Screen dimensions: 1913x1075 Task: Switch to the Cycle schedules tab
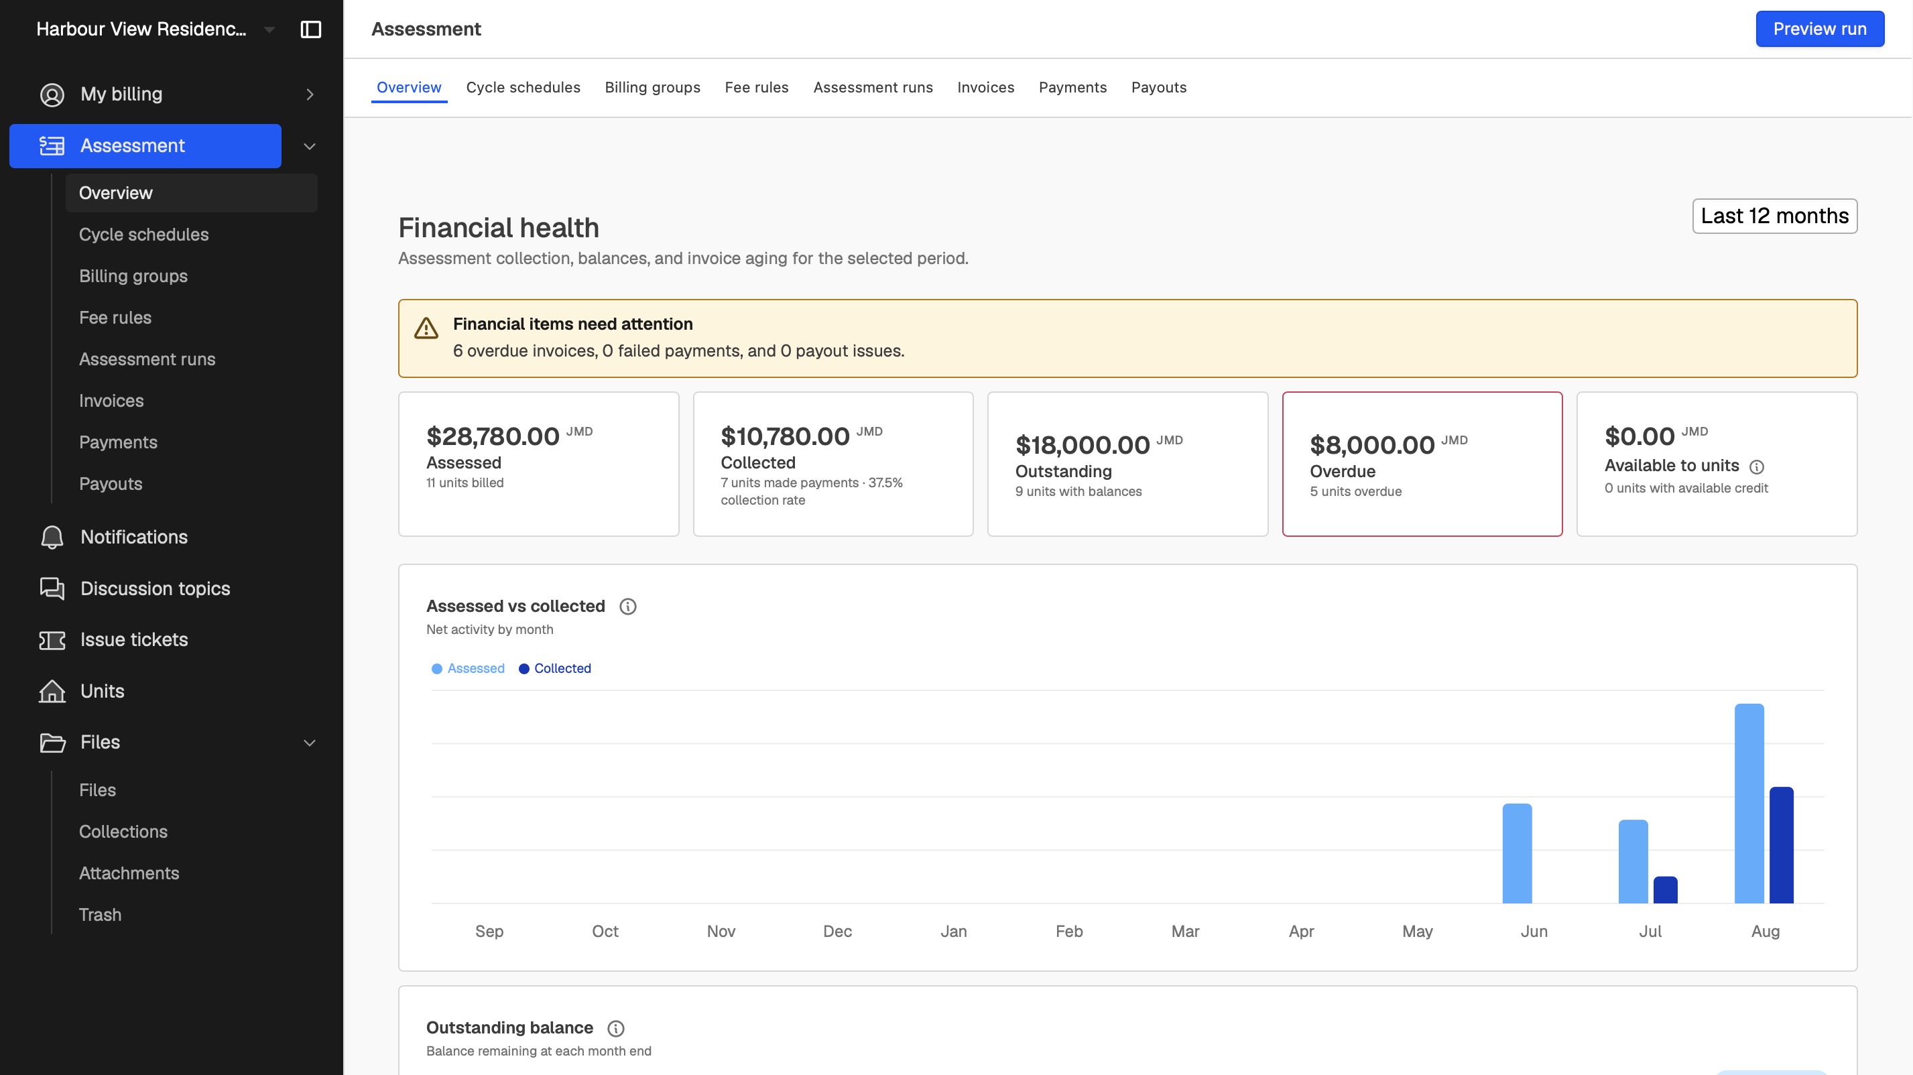pyautogui.click(x=523, y=88)
